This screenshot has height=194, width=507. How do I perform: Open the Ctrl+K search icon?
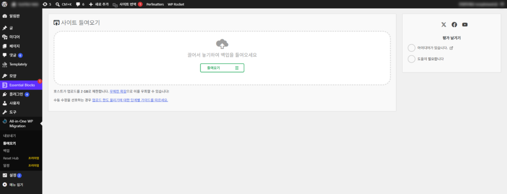pos(63,4)
